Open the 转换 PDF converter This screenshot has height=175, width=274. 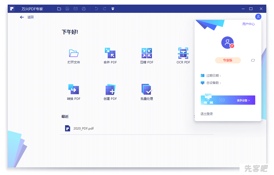(x=74, y=90)
